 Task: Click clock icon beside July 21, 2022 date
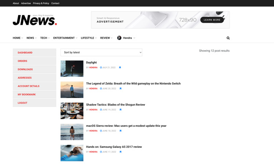coord(101,68)
